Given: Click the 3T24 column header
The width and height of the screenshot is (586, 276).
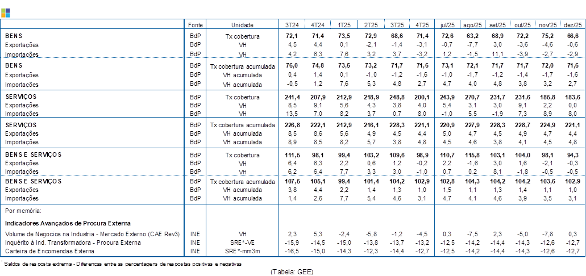Looking at the screenshot, I should [292, 25].
